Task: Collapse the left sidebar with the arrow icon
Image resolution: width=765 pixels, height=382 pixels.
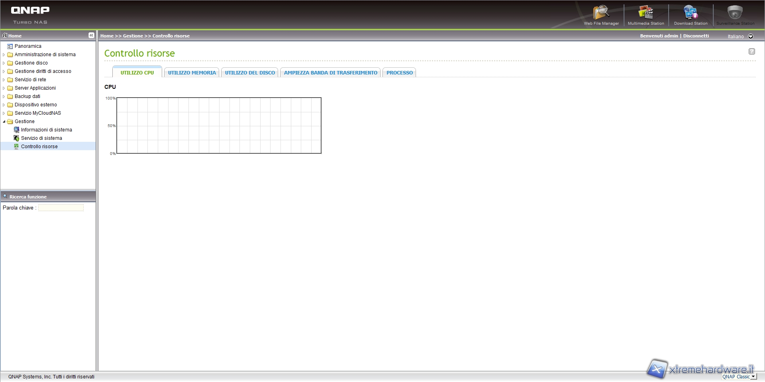Action: 91,35
